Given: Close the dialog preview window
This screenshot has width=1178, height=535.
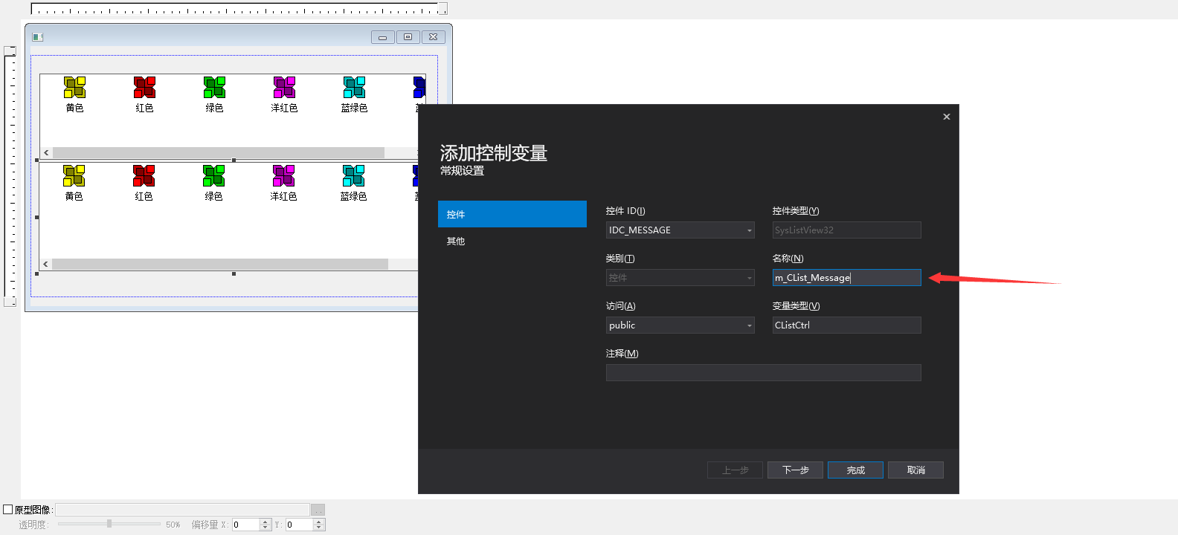Looking at the screenshot, I should tap(433, 37).
